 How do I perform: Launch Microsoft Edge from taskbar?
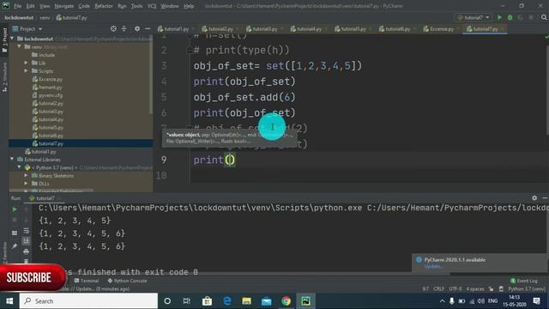point(226,301)
